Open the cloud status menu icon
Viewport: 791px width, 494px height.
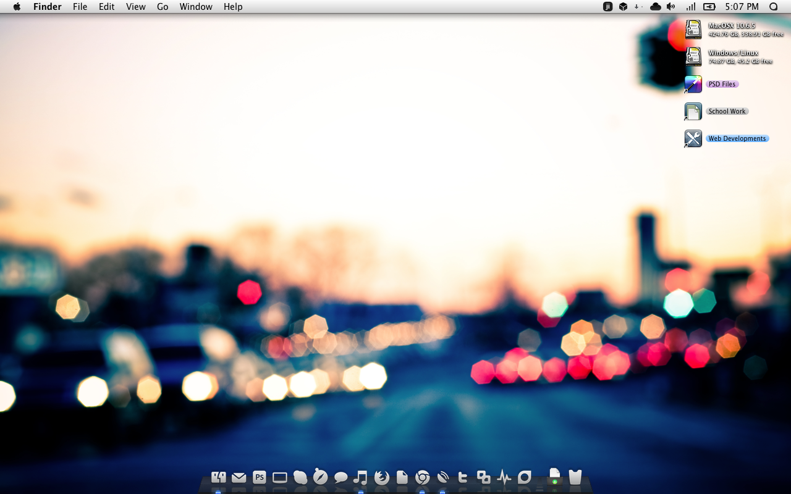tap(656, 7)
